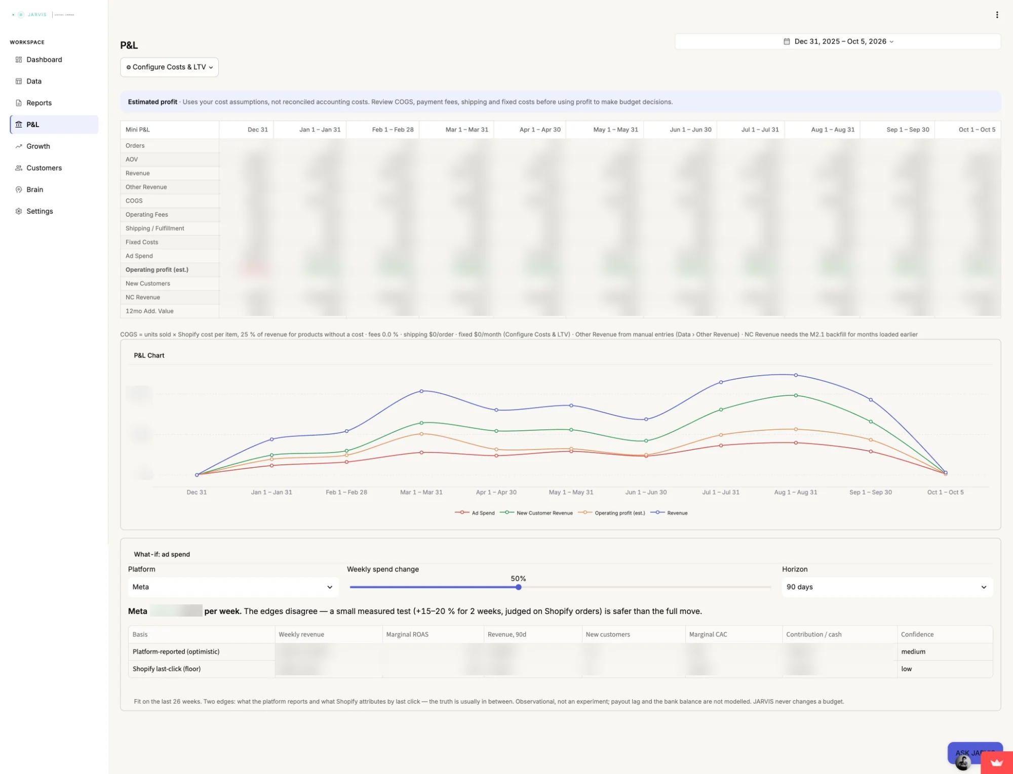Click the Revenue data point for Aug 1 – Aug 31
Image resolution: width=1013 pixels, height=774 pixels.
796,376
